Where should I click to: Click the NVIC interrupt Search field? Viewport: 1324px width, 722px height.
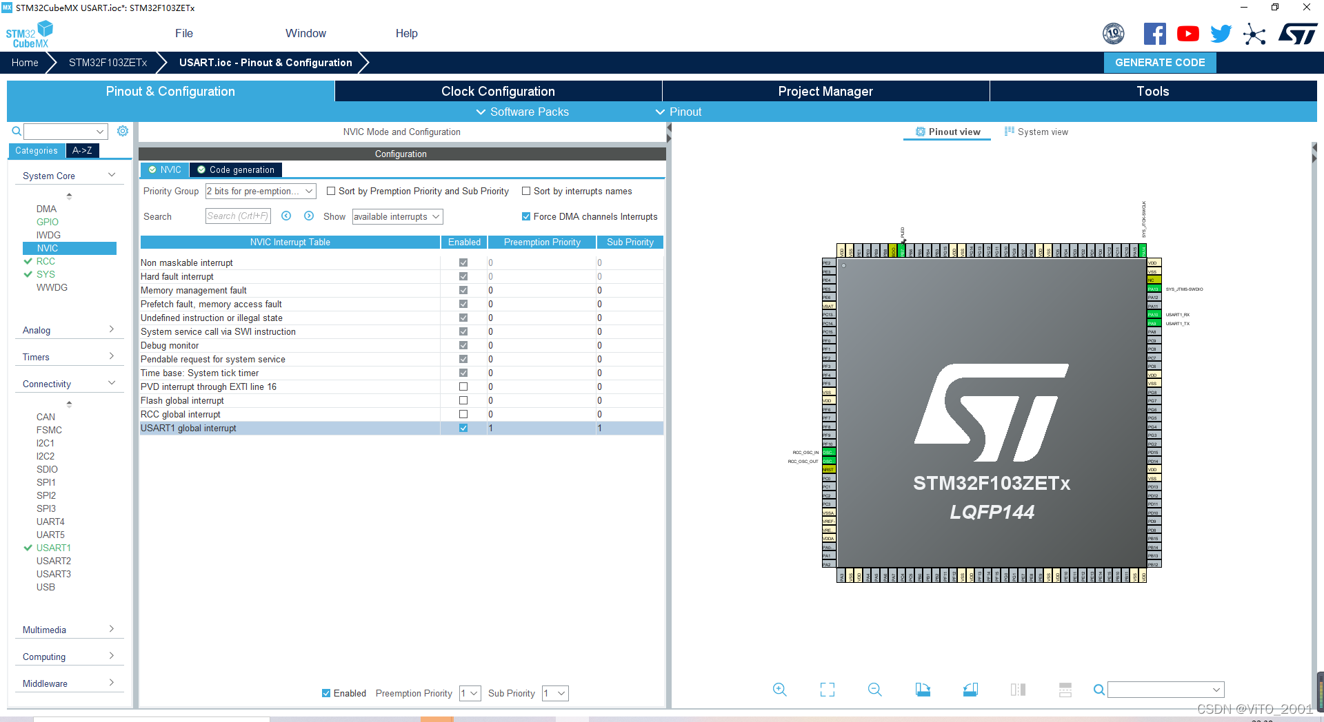point(238,216)
